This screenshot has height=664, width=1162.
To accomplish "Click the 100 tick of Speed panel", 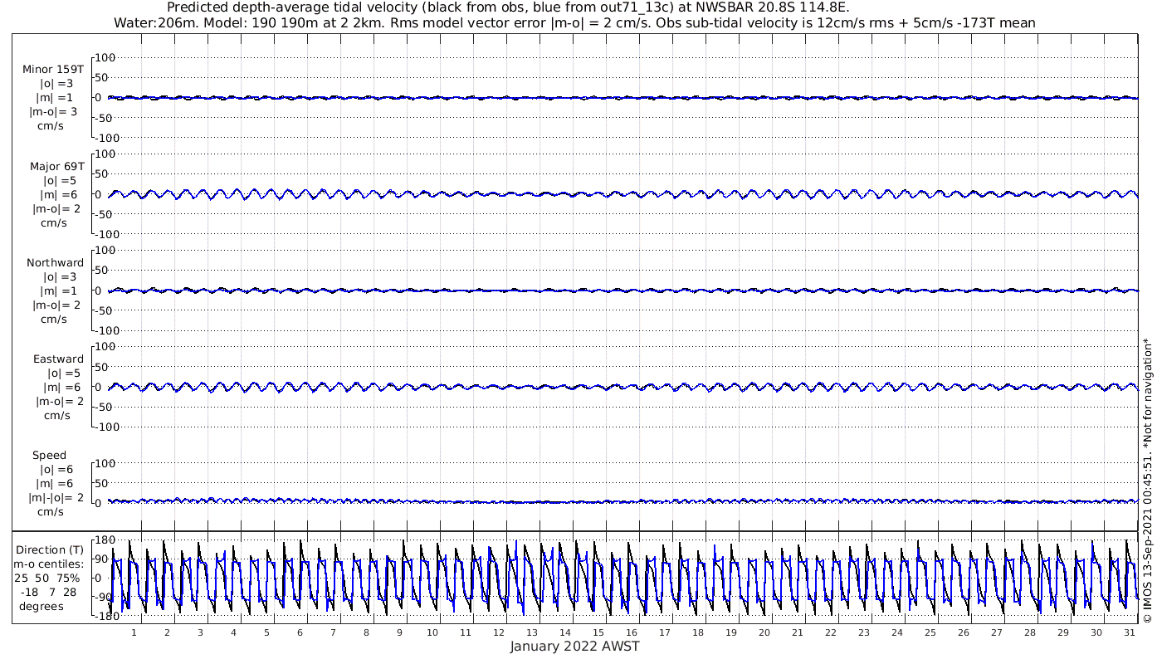I will click(109, 463).
